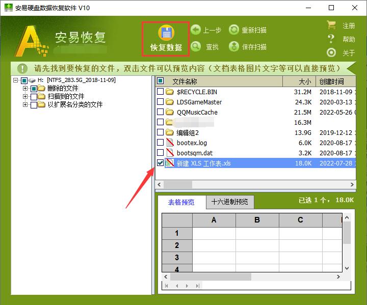This screenshot has width=367, height=305.
Task: Click the QQMusicCache folder icon
Action: point(170,112)
